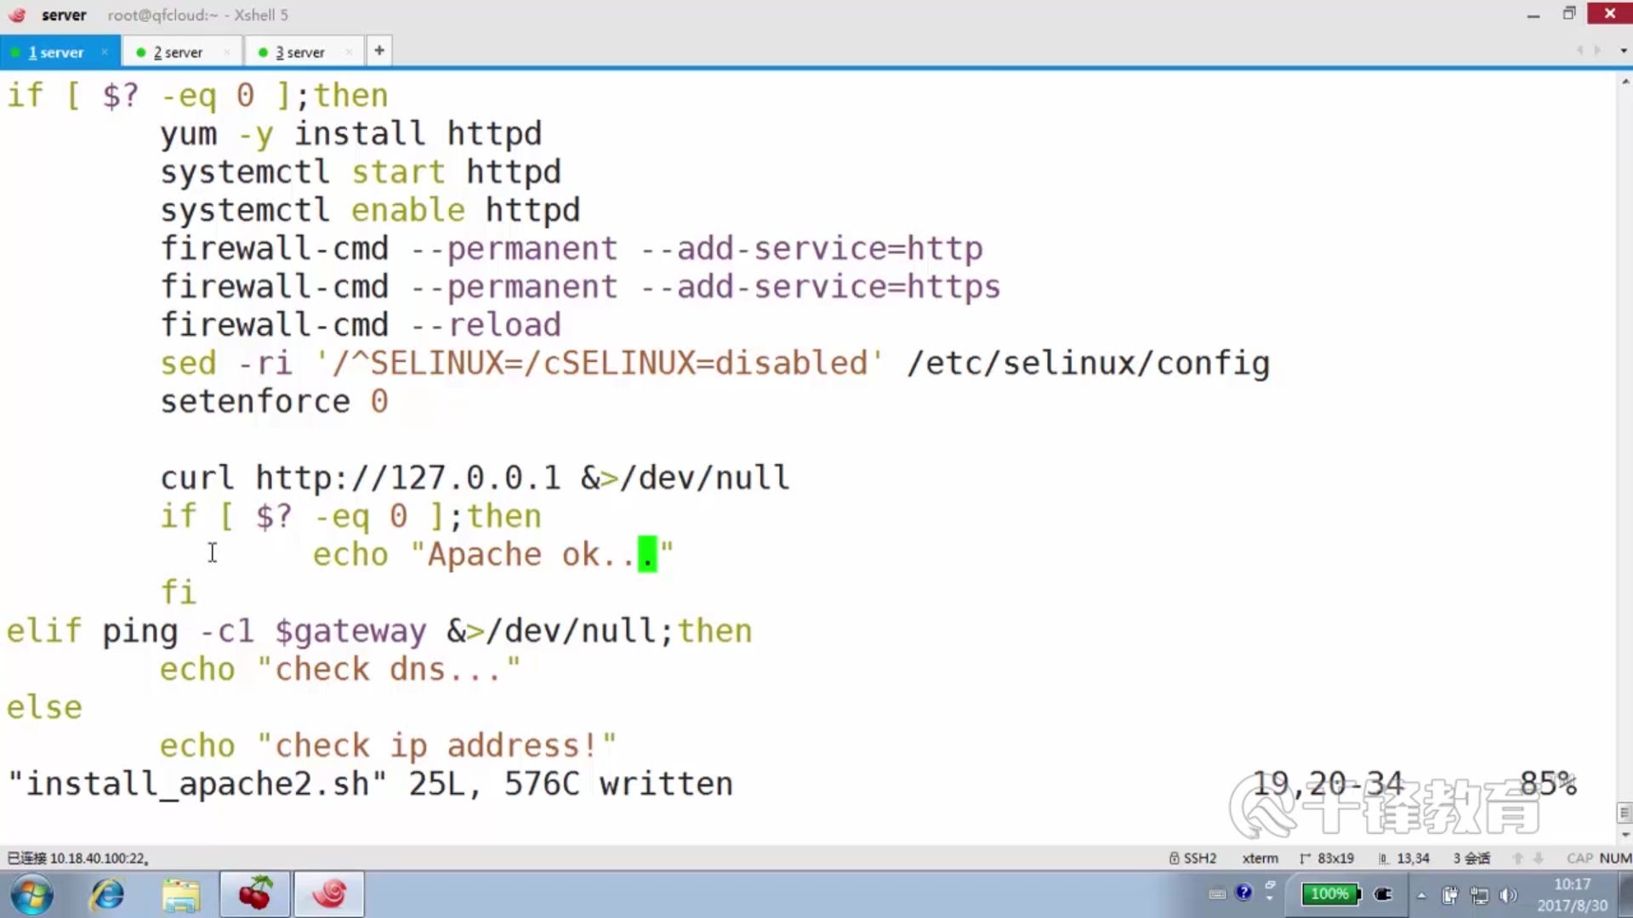Click the sed SELINUX=disabled line
The height and width of the screenshot is (918, 1633).
(x=715, y=364)
